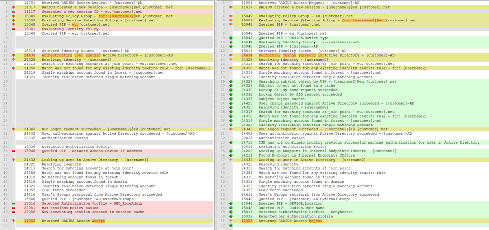Click added marker beside 'Subject object cached'
Image resolution: width=489 pixels, height=230 pixels.
coord(231,99)
